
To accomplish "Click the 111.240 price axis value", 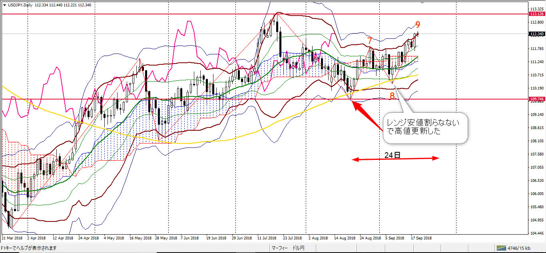I will point(536,62).
